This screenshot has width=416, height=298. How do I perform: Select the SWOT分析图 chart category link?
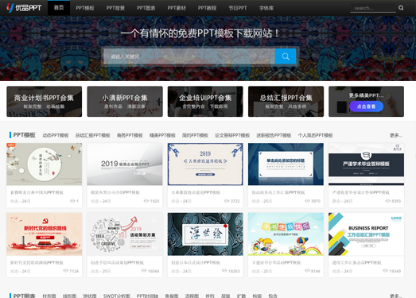116,296
